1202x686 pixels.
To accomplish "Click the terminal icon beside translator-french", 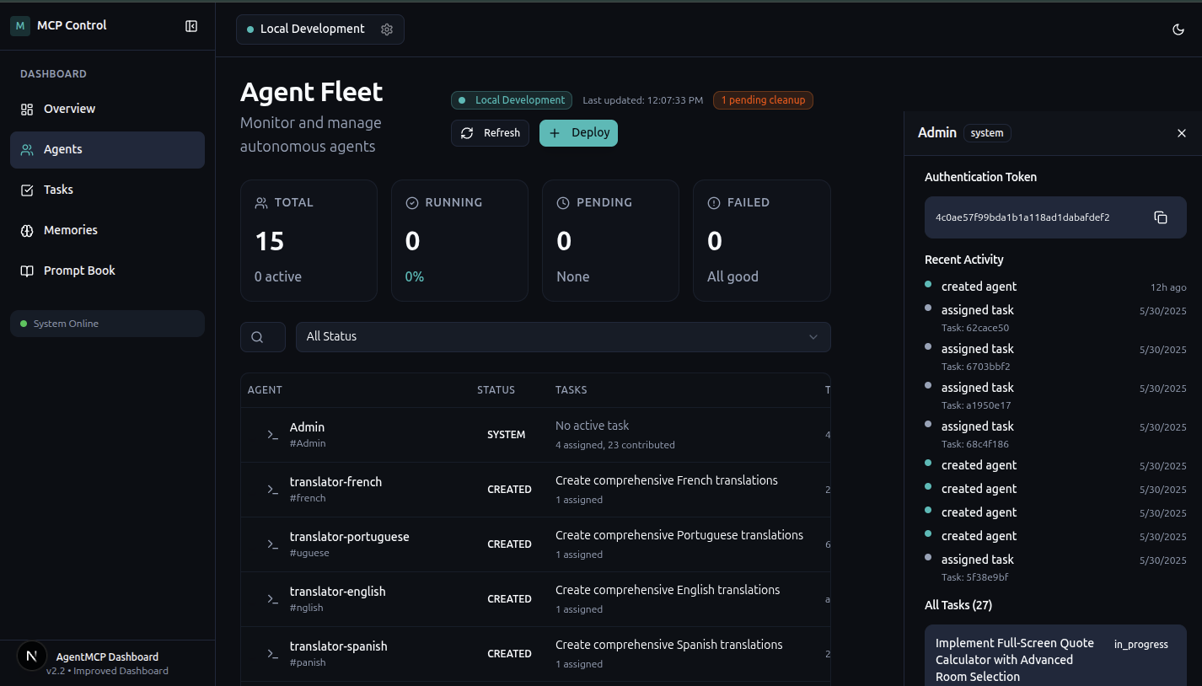I will (271, 489).
